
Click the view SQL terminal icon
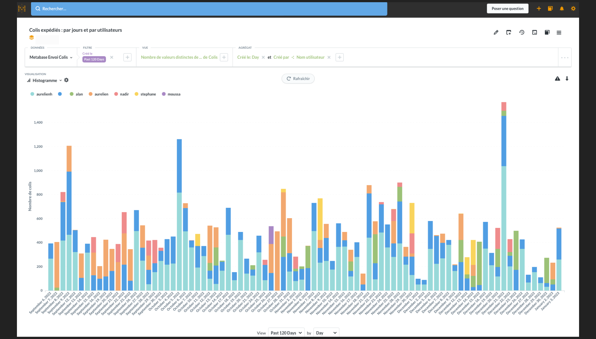(x=535, y=32)
